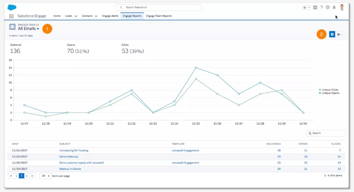Click delivered count 38 for Introducing Bill Tracking
Image resolution: width=354 pixels, height=192 pixels.
coord(279,151)
